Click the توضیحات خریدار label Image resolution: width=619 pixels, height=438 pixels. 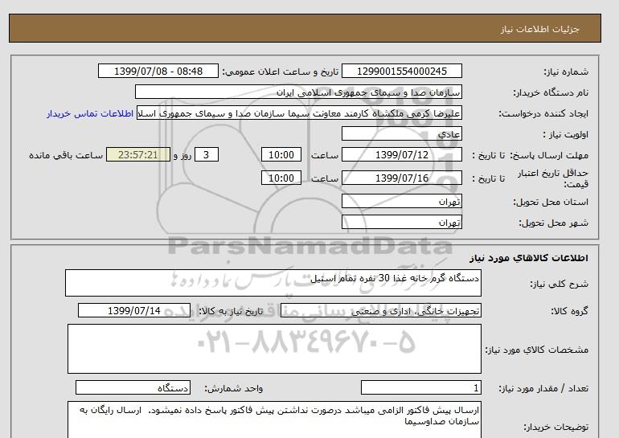click(555, 427)
